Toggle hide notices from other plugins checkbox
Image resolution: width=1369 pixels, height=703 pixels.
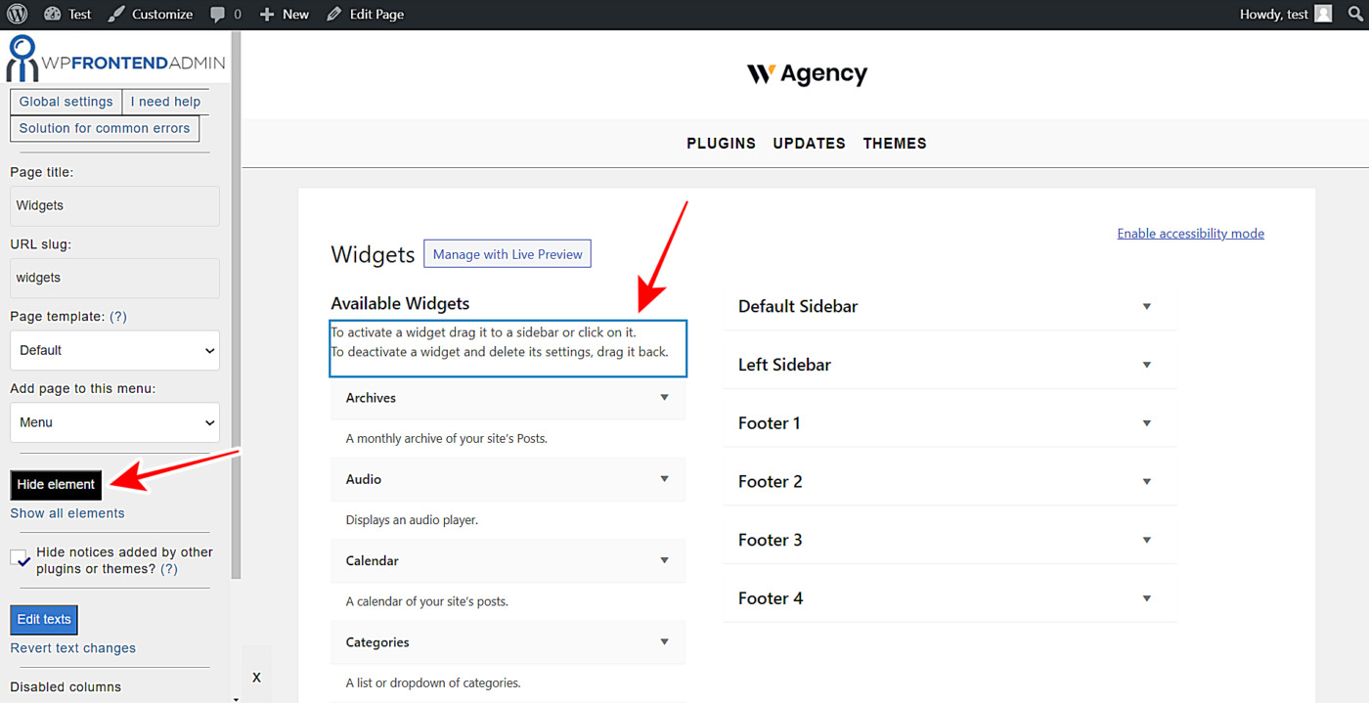[x=20, y=558]
